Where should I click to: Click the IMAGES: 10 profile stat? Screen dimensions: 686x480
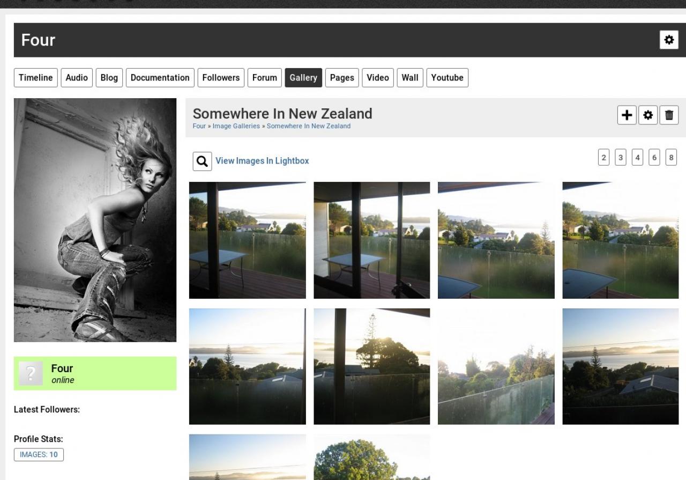tap(39, 455)
